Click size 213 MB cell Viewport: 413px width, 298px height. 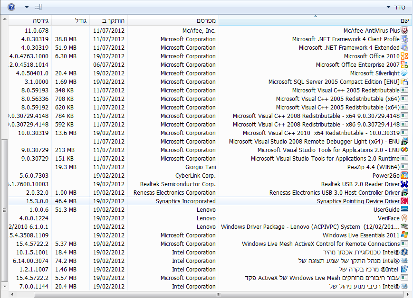pos(65,150)
